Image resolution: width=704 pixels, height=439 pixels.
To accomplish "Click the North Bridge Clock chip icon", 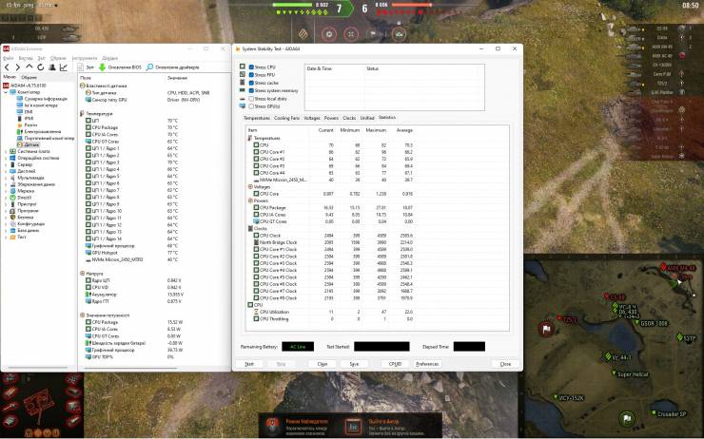I will 256,242.
